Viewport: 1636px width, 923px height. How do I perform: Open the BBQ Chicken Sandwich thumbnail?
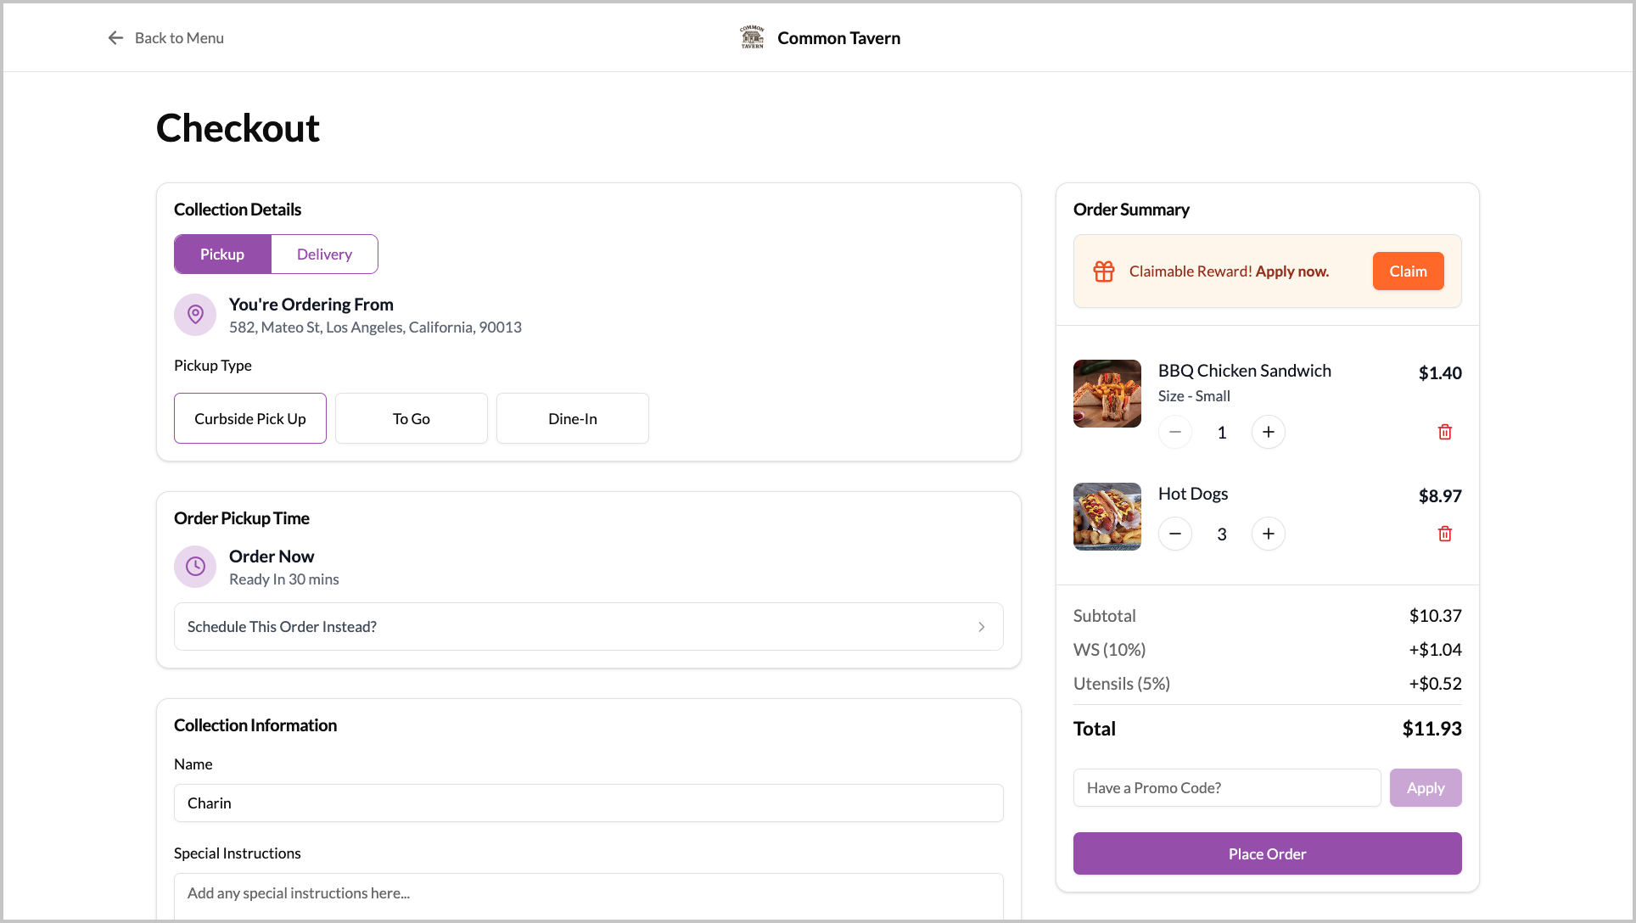(1107, 394)
